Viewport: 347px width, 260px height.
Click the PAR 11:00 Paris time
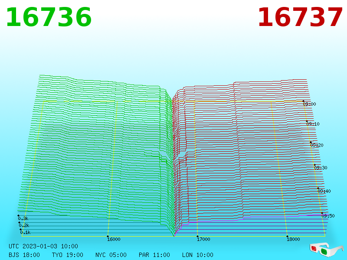154,255
